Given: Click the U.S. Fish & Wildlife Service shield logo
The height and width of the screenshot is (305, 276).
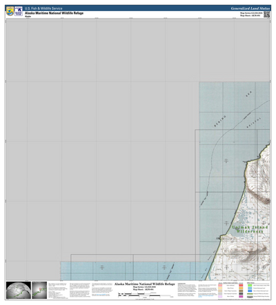Looking at the screenshot, I should tap(10, 11).
